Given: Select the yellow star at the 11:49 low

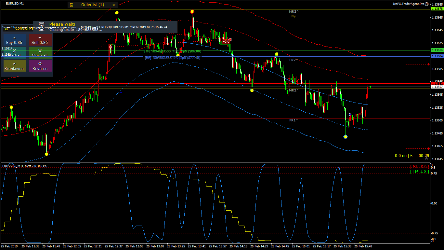Looking at the screenshot, I should (46, 154).
